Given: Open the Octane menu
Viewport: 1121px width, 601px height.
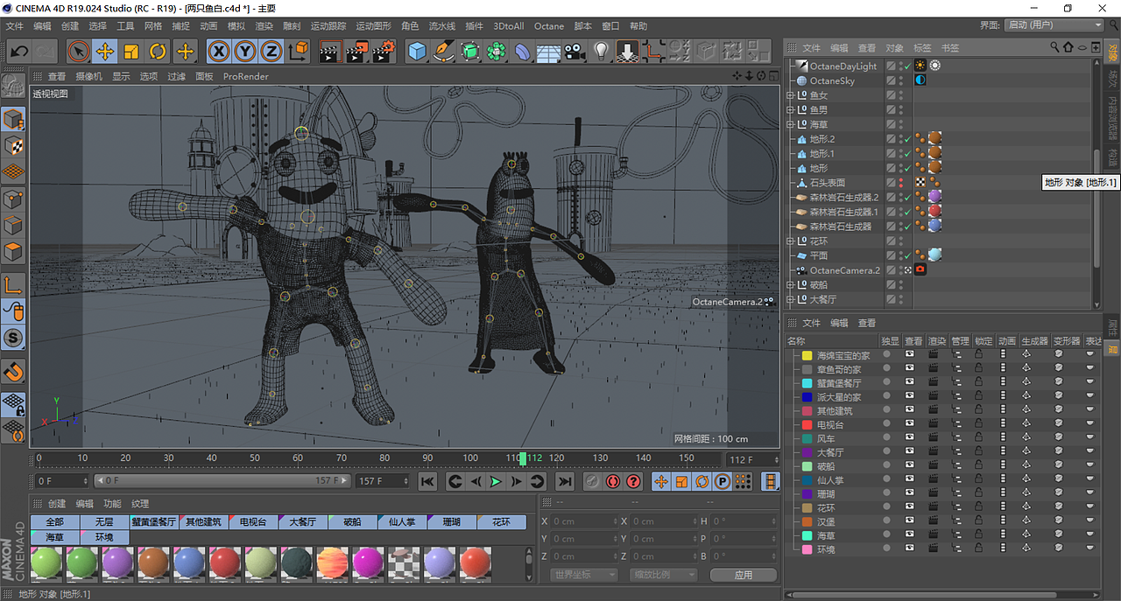Looking at the screenshot, I should click(549, 26).
